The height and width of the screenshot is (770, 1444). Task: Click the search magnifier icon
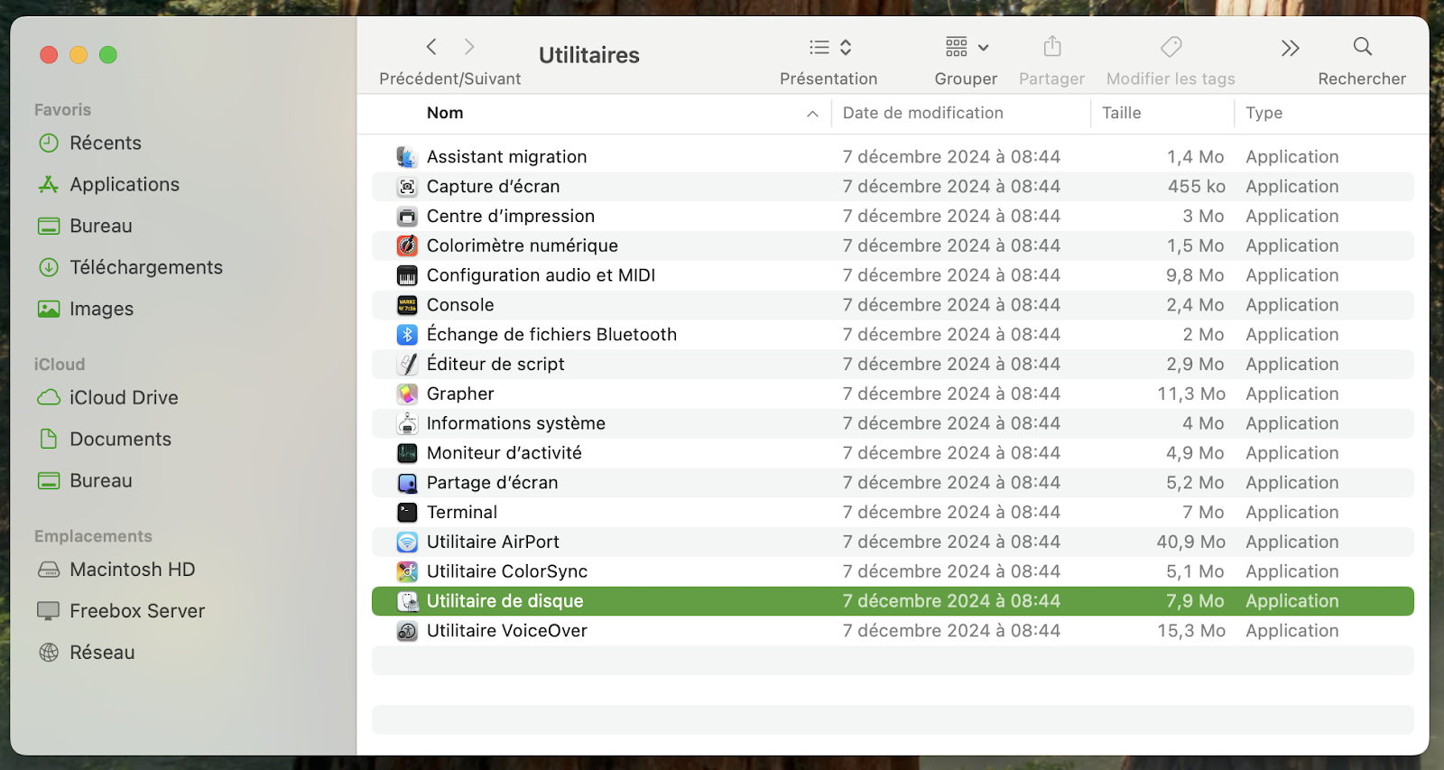tap(1362, 47)
